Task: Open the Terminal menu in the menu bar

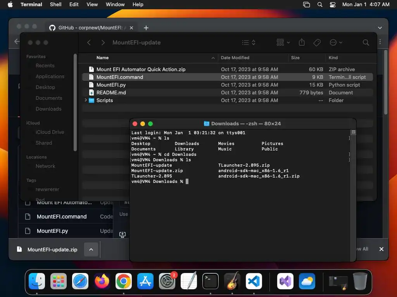Action: click(x=31, y=5)
